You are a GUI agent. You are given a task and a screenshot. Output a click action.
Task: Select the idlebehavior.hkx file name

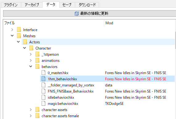point(61,97)
